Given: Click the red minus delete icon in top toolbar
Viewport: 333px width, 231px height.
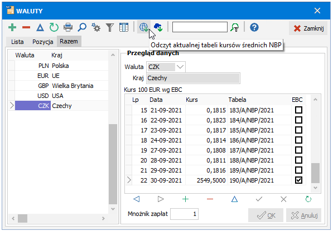Looking at the screenshot, I should (x=26, y=27).
